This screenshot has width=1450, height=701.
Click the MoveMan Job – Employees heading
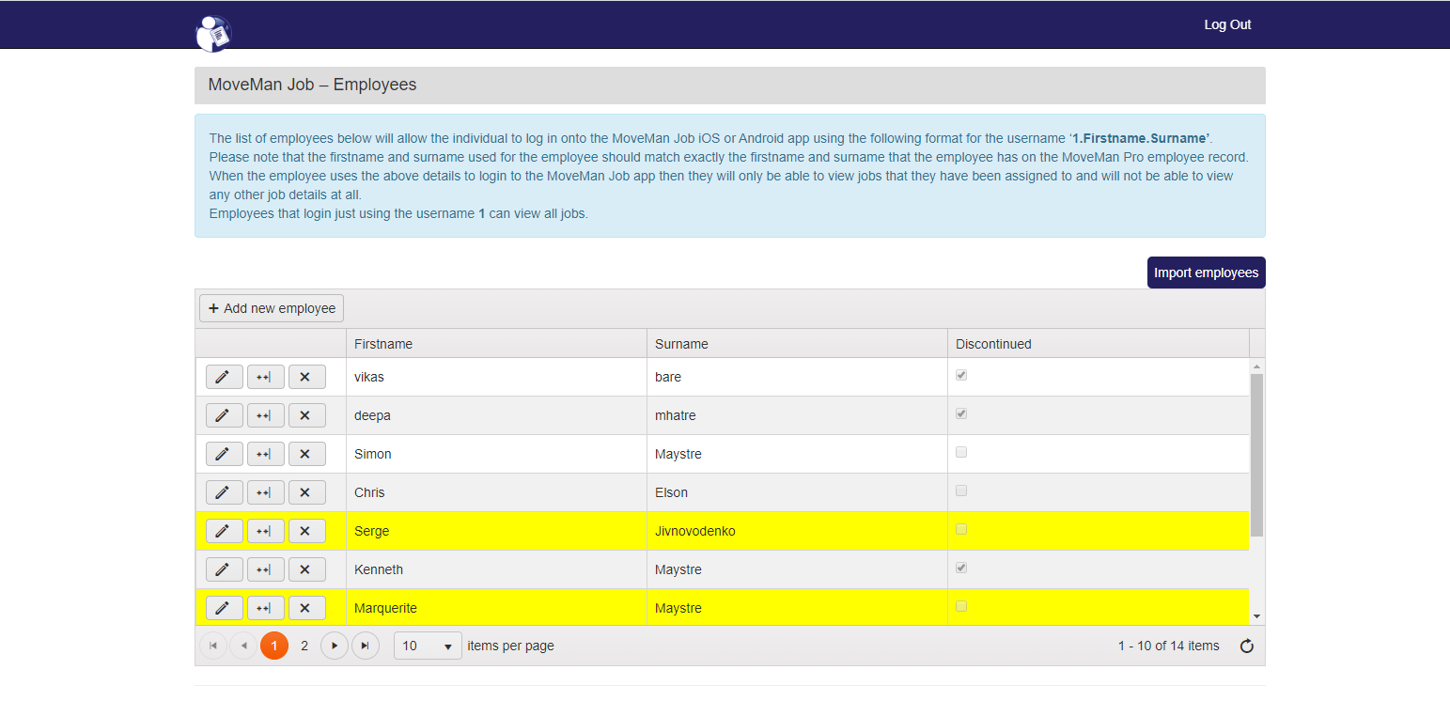click(x=312, y=85)
